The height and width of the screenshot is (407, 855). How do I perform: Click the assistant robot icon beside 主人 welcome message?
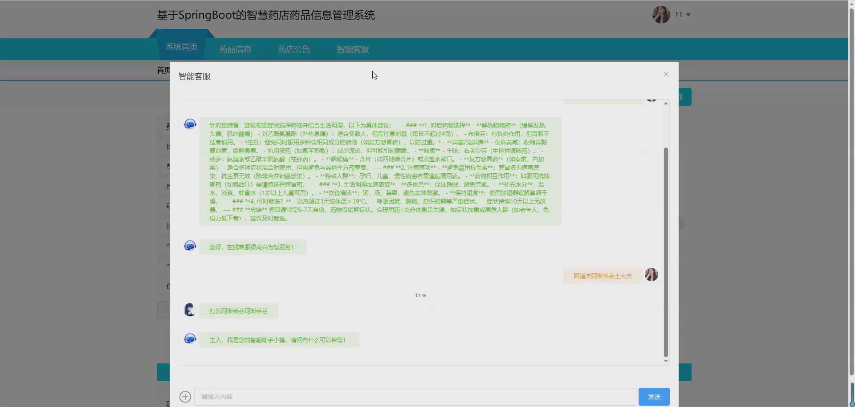click(x=190, y=338)
